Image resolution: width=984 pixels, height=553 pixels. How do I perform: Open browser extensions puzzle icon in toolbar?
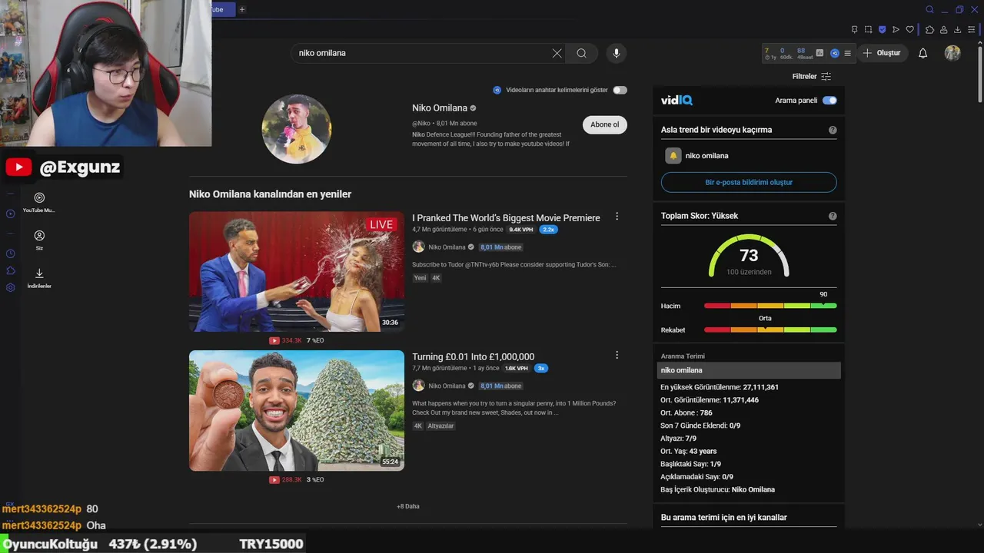tap(929, 30)
